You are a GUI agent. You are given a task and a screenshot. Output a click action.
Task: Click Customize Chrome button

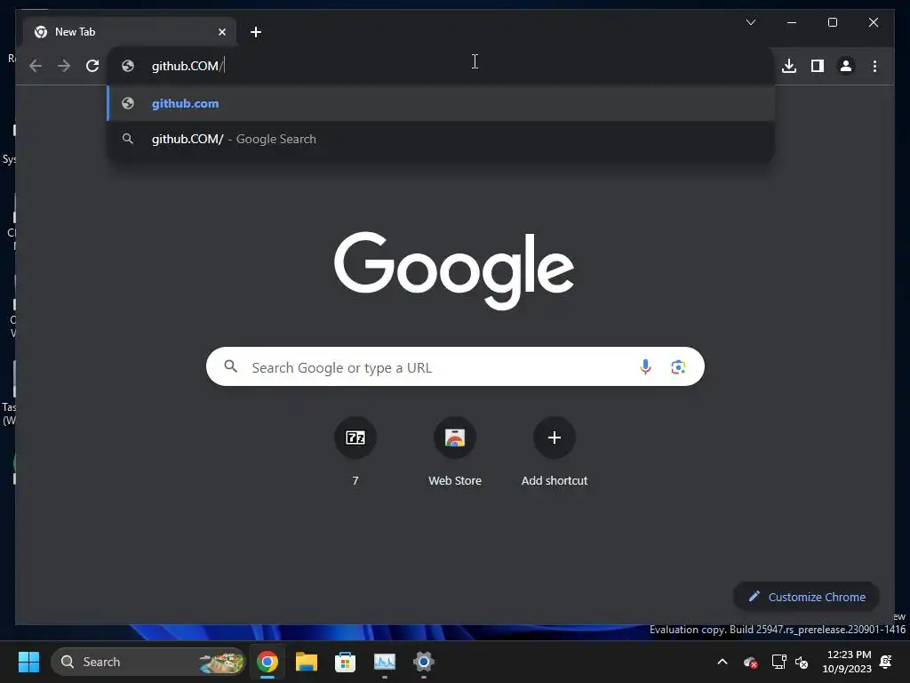pos(806,597)
